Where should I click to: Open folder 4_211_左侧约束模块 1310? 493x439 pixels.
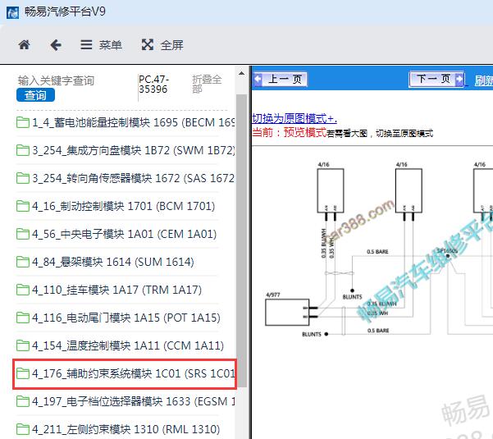click(118, 429)
